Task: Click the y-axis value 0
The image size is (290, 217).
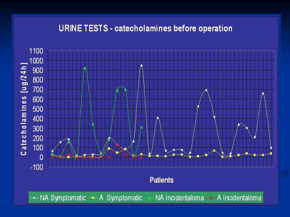Action: tap(41, 158)
